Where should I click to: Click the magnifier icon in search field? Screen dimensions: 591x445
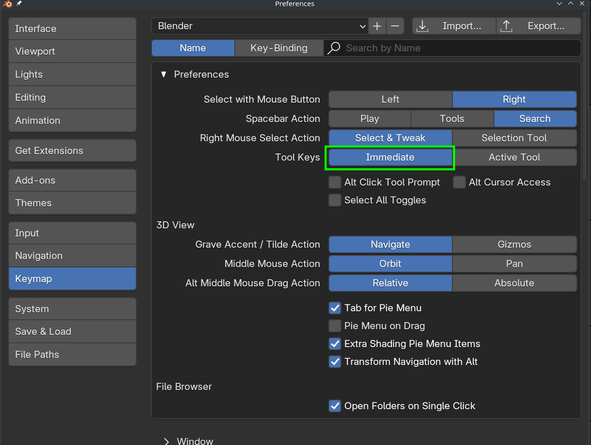334,48
